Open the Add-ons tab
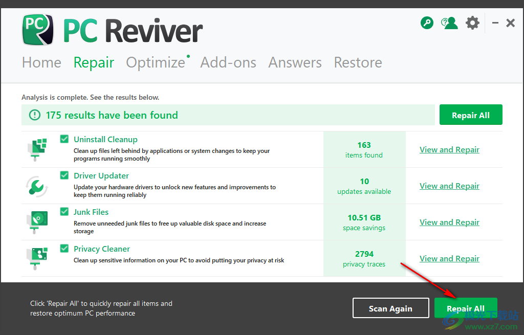This screenshot has width=524, height=335. pos(228,62)
